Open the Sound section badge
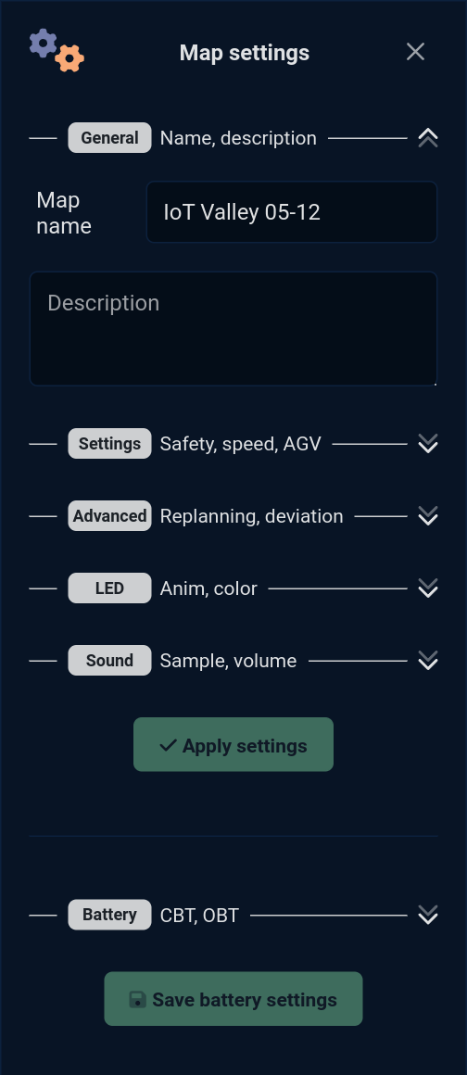 (109, 660)
